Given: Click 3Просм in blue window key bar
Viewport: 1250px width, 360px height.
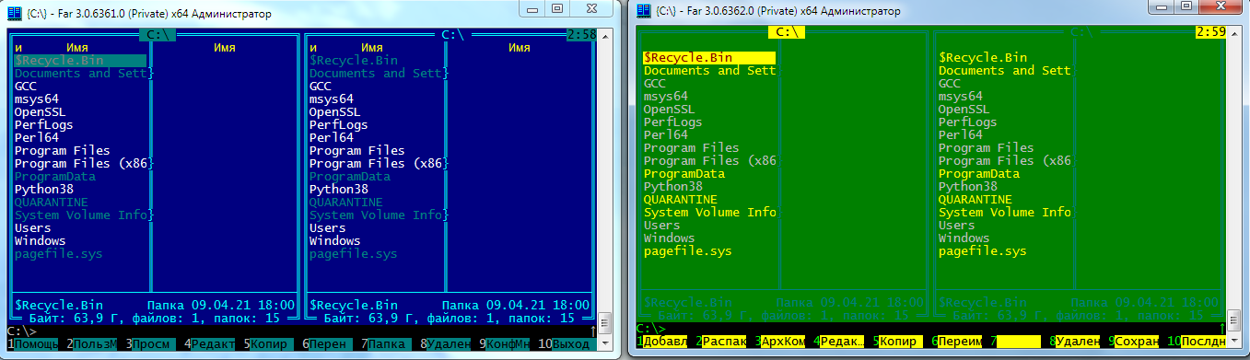Looking at the screenshot, I should pyautogui.click(x=152, y=343).
